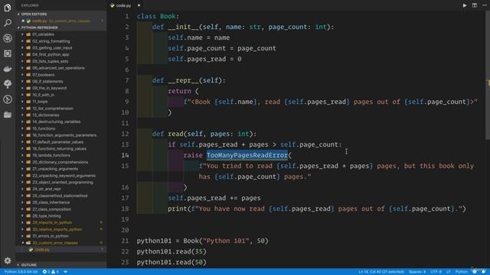Change the LF end-of-line sequence
Image resolution: width=490 pixels, height=275 pixels.
coord(448,272)
